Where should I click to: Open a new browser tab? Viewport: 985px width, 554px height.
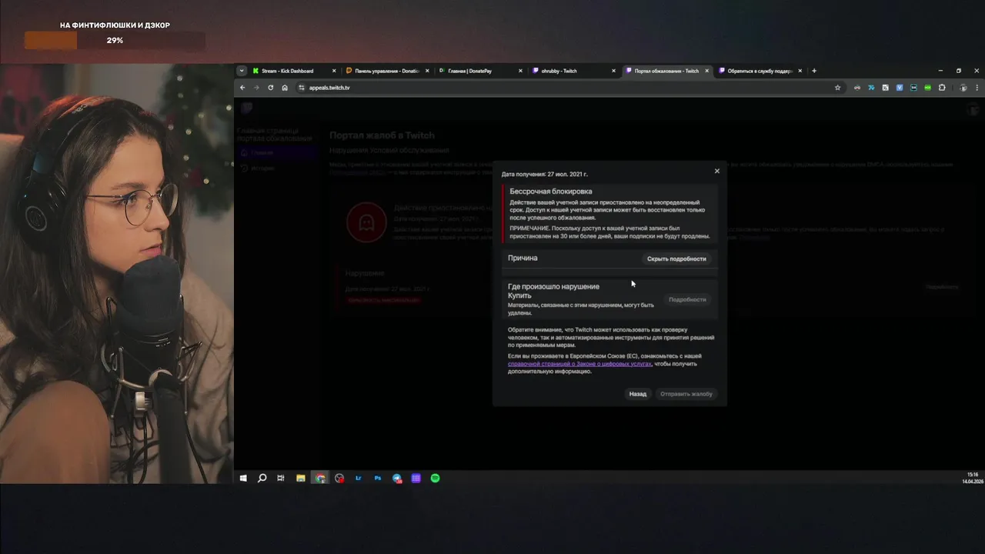(x=814, y=71)
